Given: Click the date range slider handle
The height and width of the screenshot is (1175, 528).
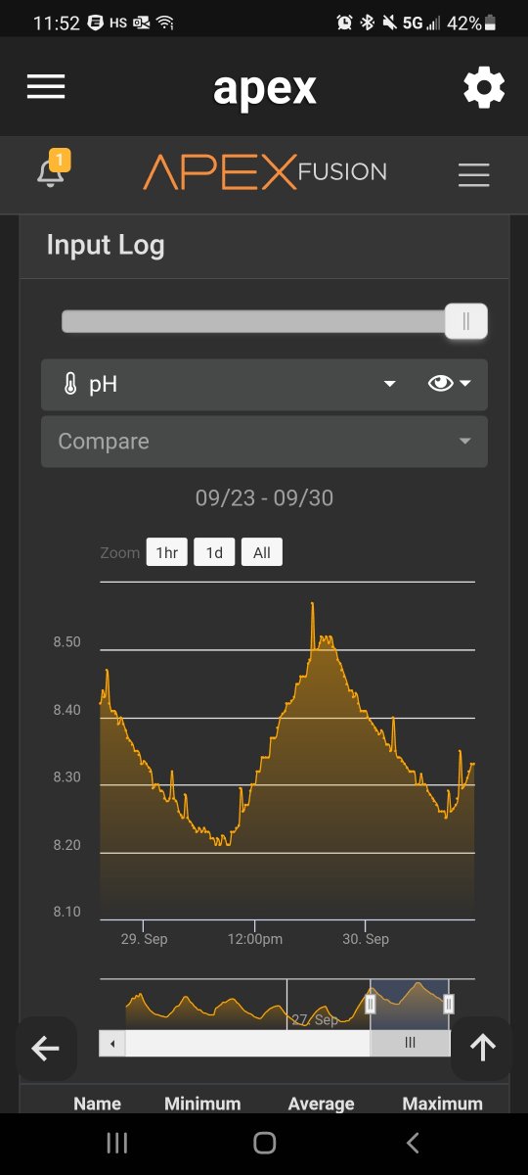Looking at the screenshot, I should 465,321.
